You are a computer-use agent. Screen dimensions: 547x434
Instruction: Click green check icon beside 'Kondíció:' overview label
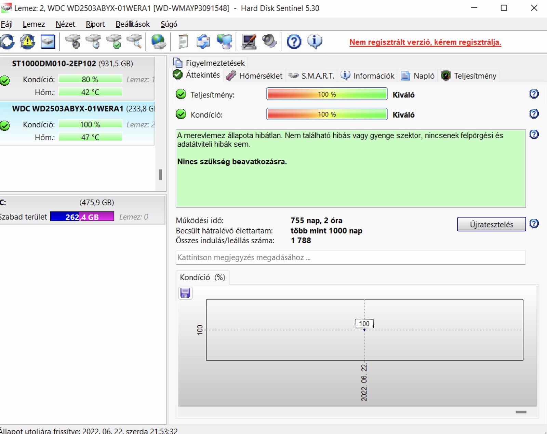(181, 114)
